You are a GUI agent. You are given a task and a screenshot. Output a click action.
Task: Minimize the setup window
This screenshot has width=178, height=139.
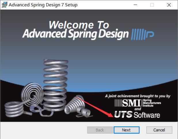coord(135,5)
